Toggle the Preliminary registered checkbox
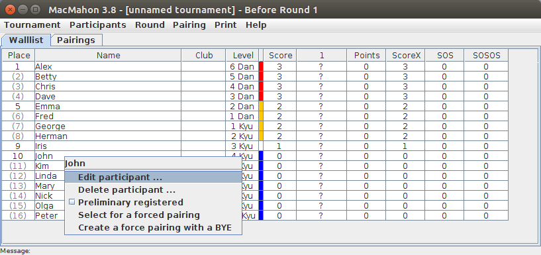The height and width of the screenshot is (255, 541). 72,202
